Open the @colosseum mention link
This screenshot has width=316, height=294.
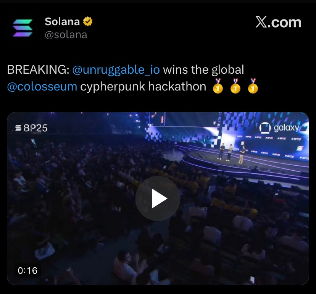tap(42, 87)
